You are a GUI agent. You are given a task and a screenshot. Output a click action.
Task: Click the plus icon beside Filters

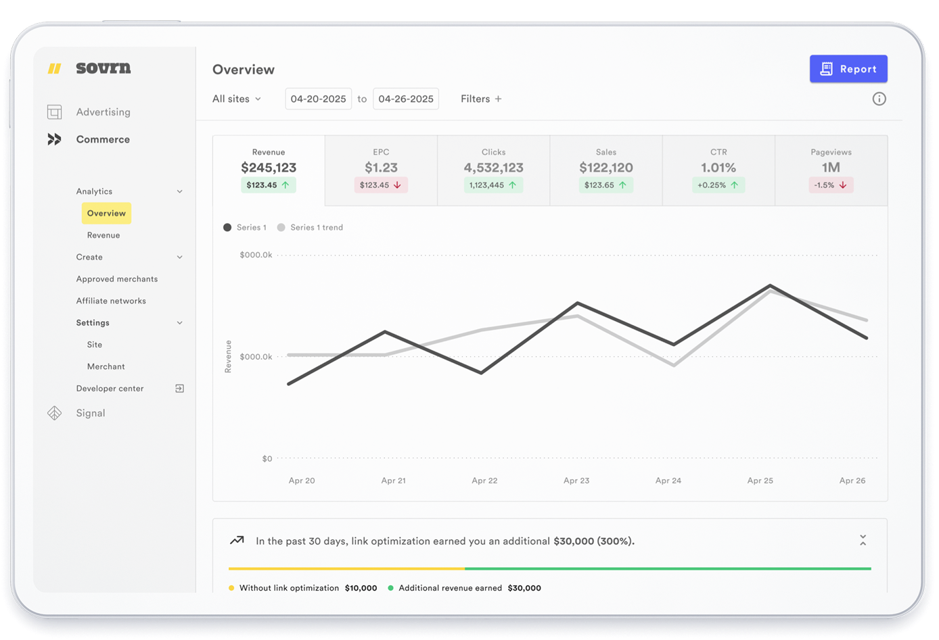pos(499,99)
